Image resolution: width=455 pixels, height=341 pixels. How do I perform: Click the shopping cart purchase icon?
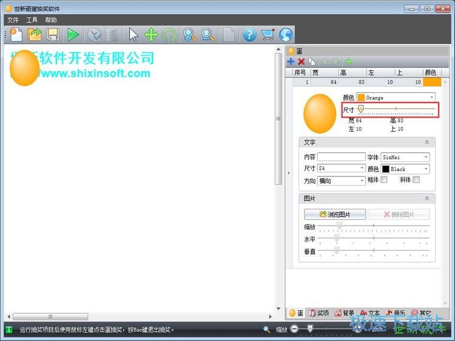click(x=268, y=35)
